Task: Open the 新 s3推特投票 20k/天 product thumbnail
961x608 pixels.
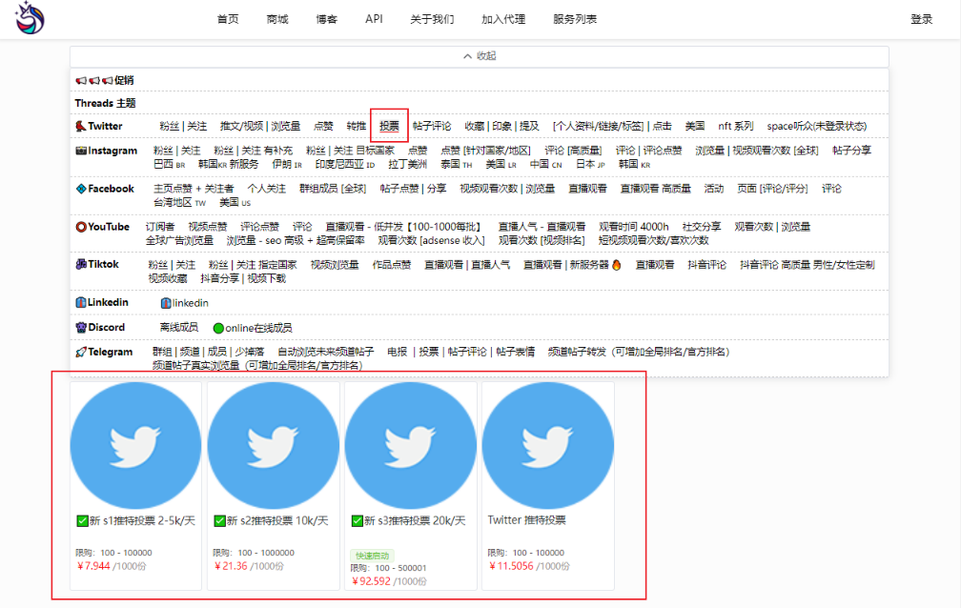Action: 411,446
